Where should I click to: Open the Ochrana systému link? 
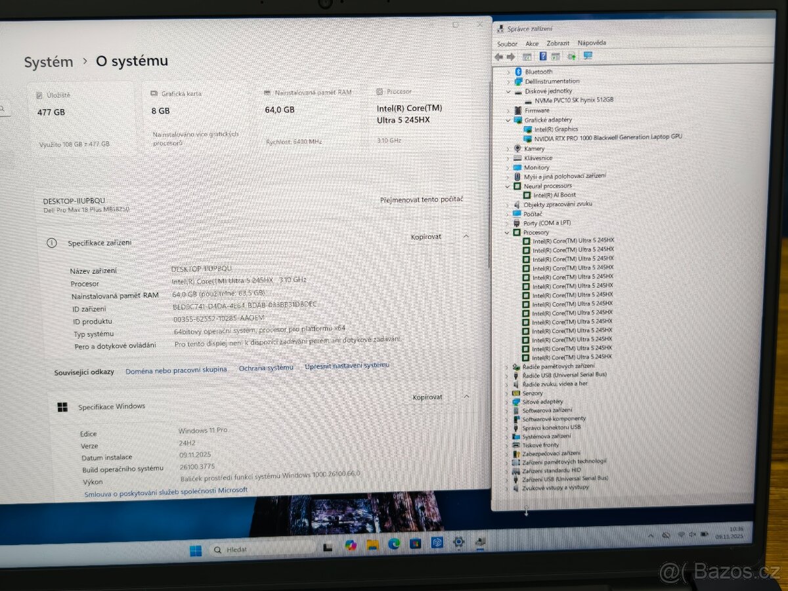tap(266, 368)
